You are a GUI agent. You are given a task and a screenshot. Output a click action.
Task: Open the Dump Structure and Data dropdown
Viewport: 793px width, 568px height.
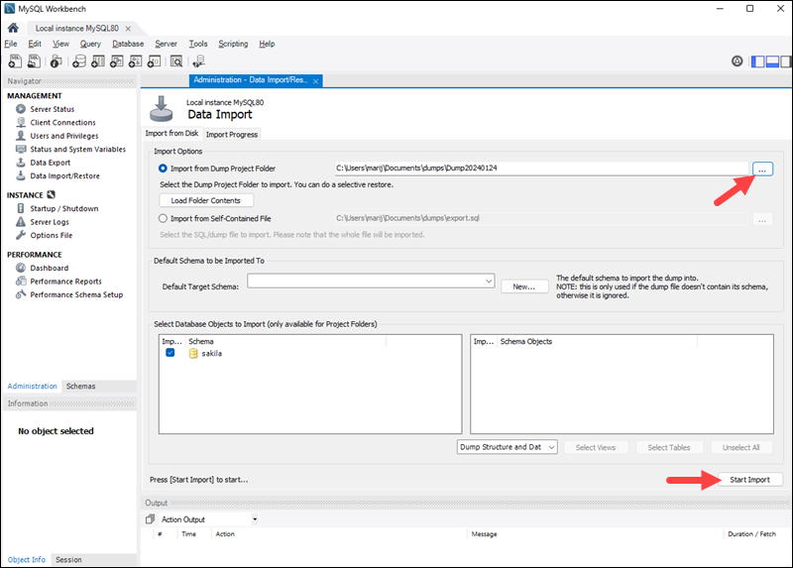point(508,447)
